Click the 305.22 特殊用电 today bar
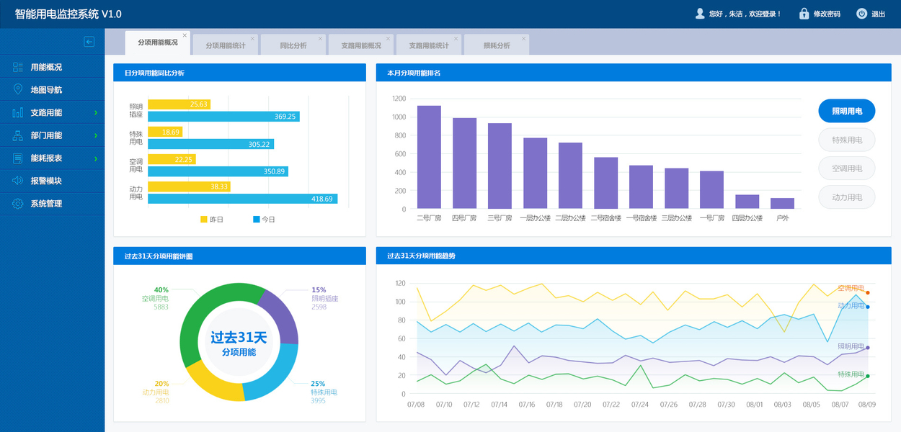 (211, 144)
